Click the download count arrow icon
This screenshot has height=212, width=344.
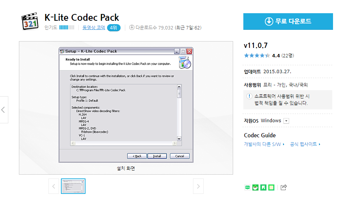click(132, 27)
